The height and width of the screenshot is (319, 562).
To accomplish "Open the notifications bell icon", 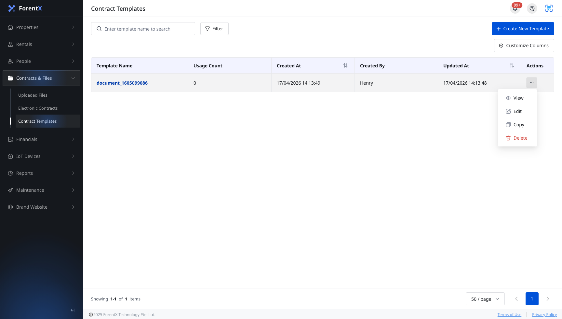I will click(x=515, y=8).
